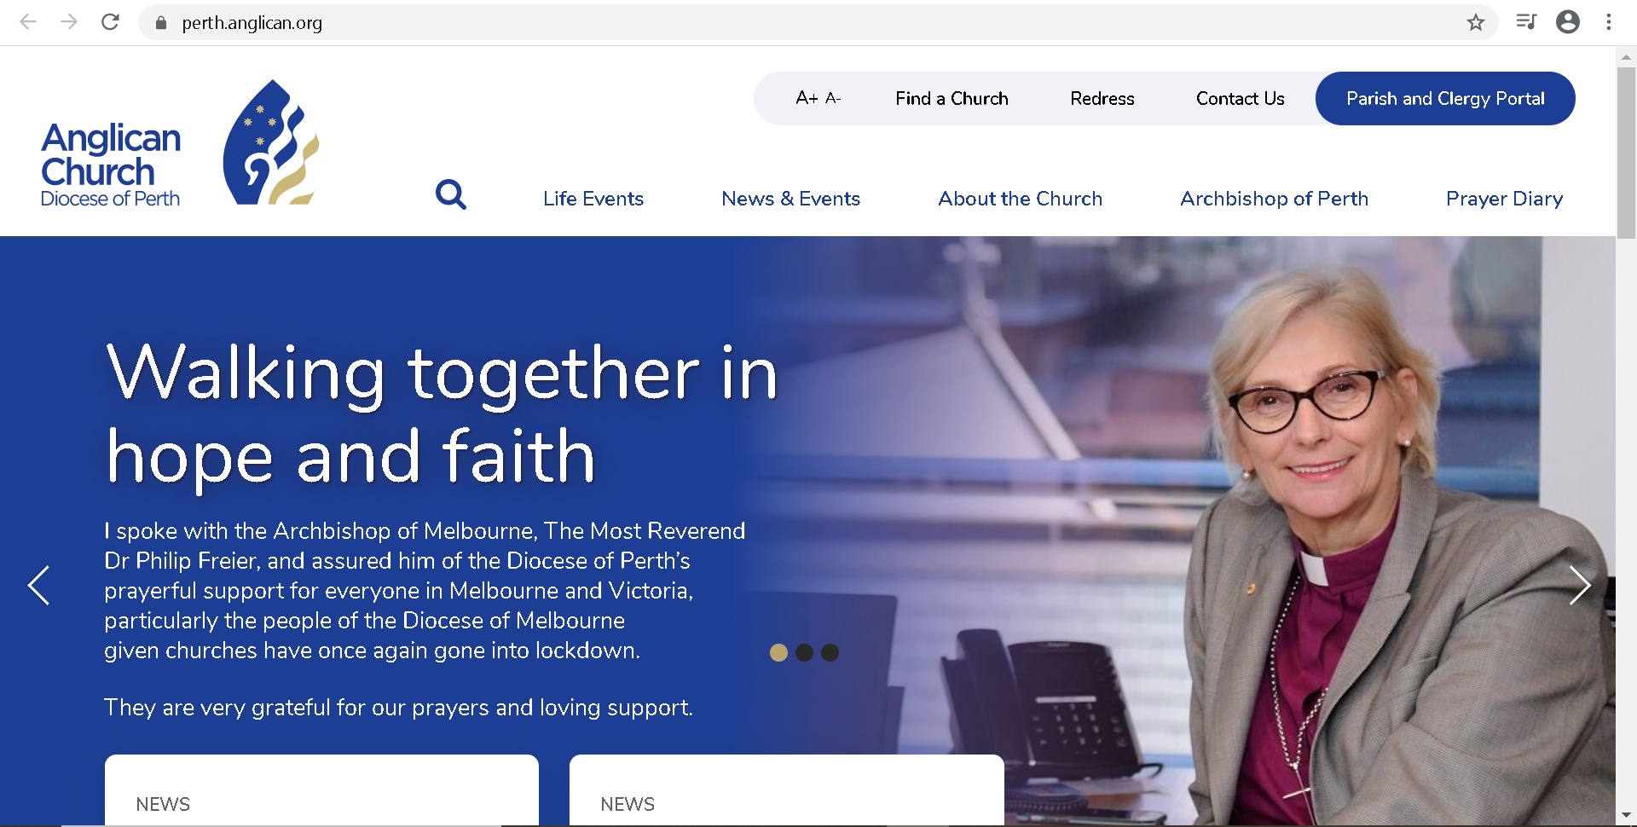Click the address bar showing perth.anglican.org
The width and height of the screenshot is (1637, 827).
coord(252,23)
